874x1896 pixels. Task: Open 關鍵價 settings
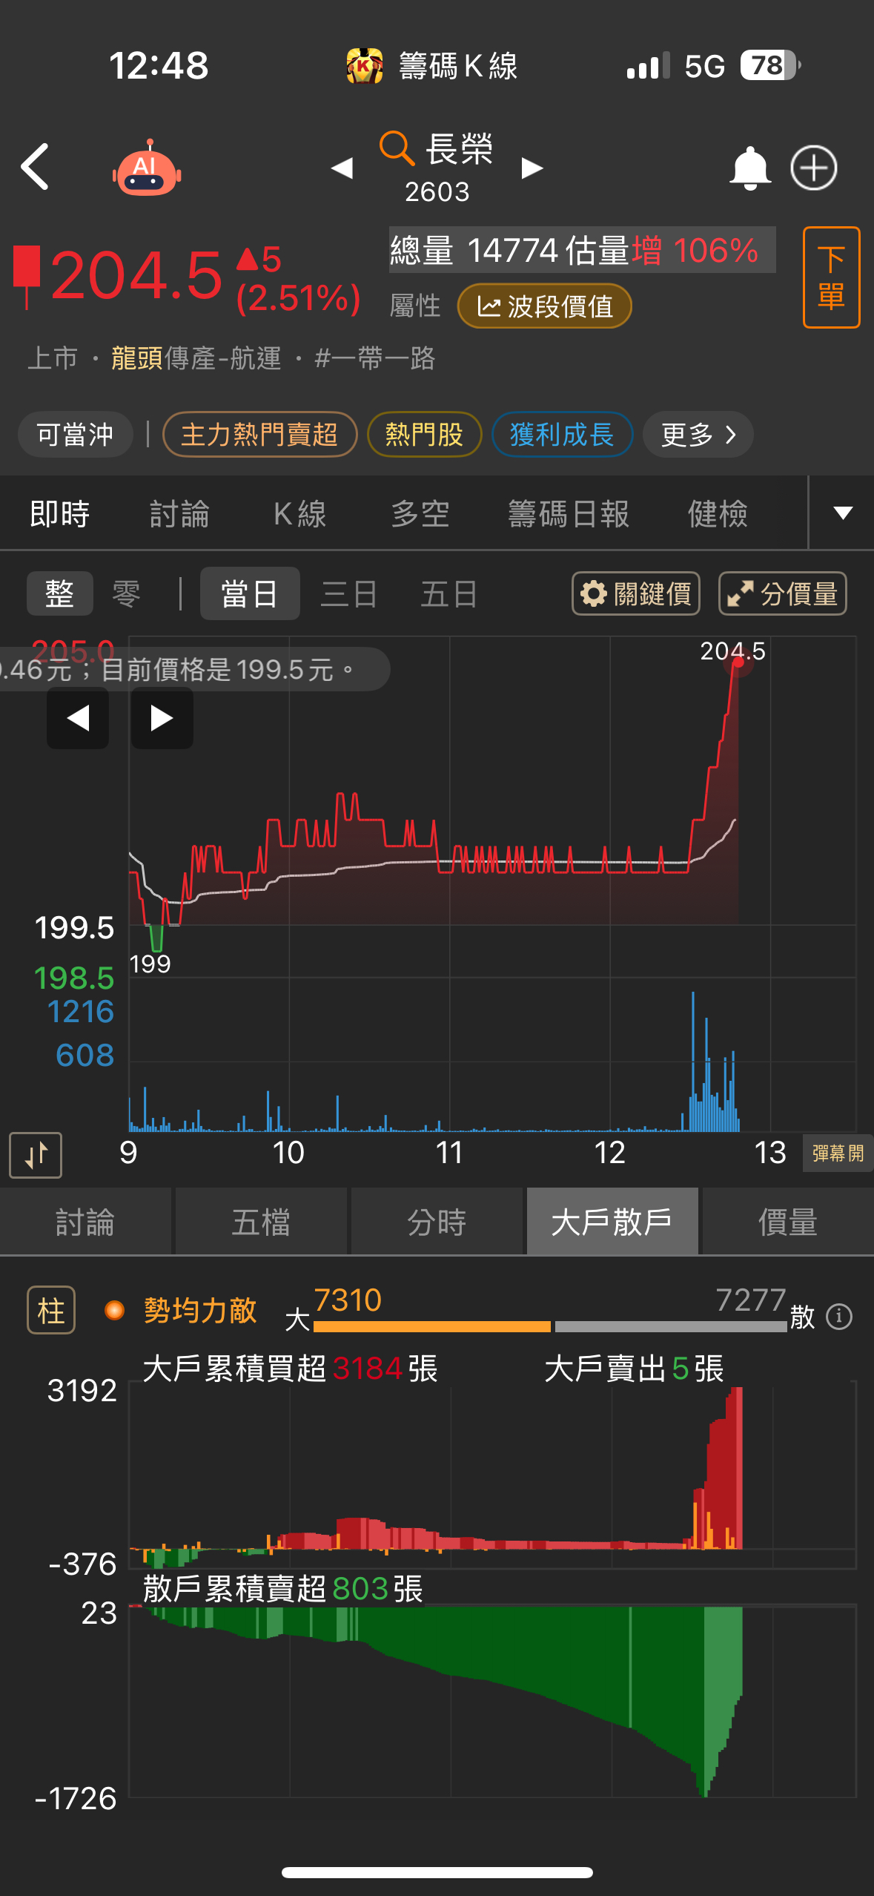tap(636, 593)
